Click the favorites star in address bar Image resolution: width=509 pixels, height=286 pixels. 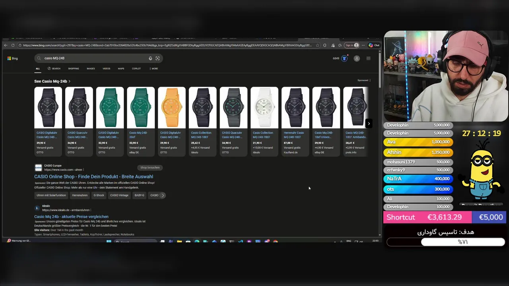click(317, 45)
